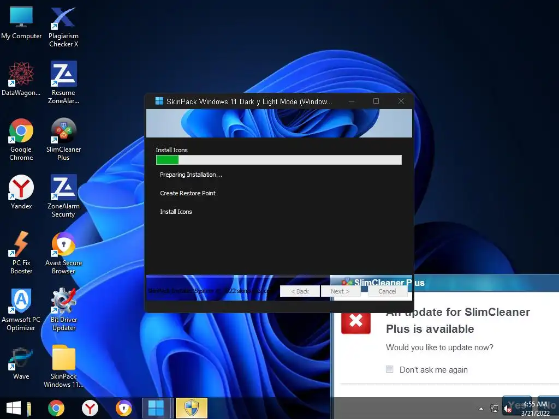Click Would you like to update now text
Image resolution: width=559 pixels, height=419 pixels.
pyautogui.click(x=439, y=348)
